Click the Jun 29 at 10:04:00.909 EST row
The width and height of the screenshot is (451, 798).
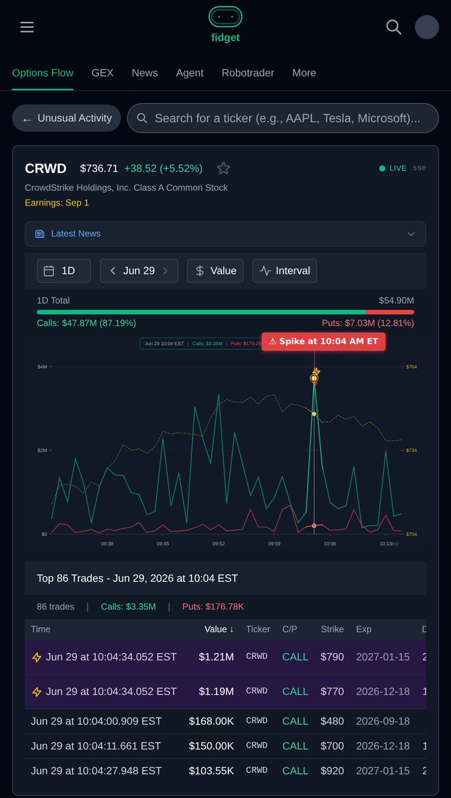tap(225, 721)
